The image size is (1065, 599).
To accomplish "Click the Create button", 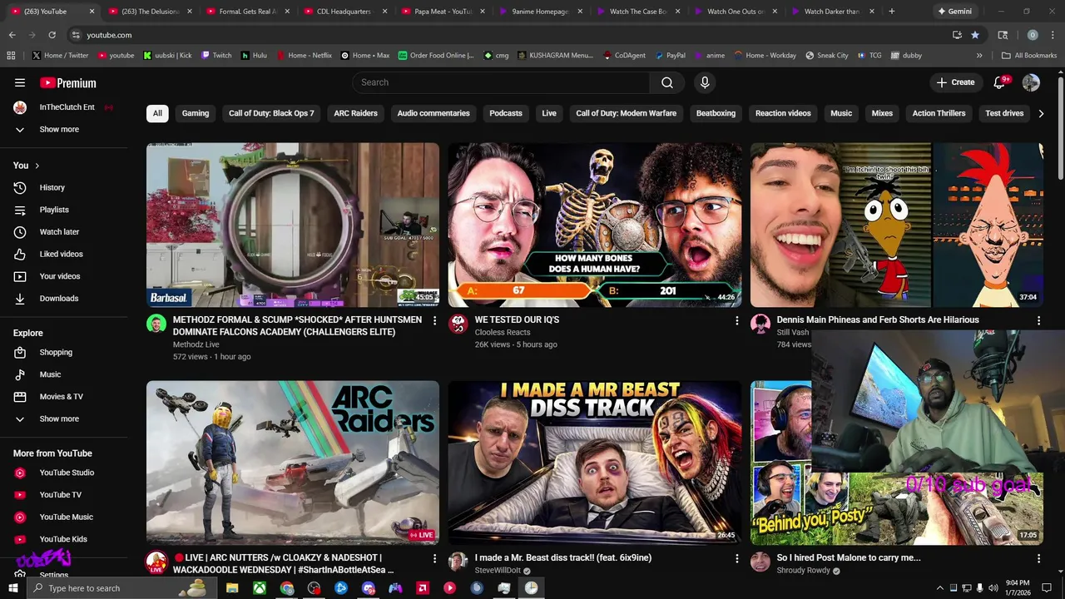I will pos(955,82).
